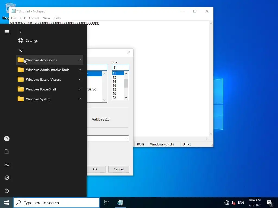Click the Power icon in Start menu
Viewport: 278px width, 208px height.
pyautogui.click(x=7, y=191)
